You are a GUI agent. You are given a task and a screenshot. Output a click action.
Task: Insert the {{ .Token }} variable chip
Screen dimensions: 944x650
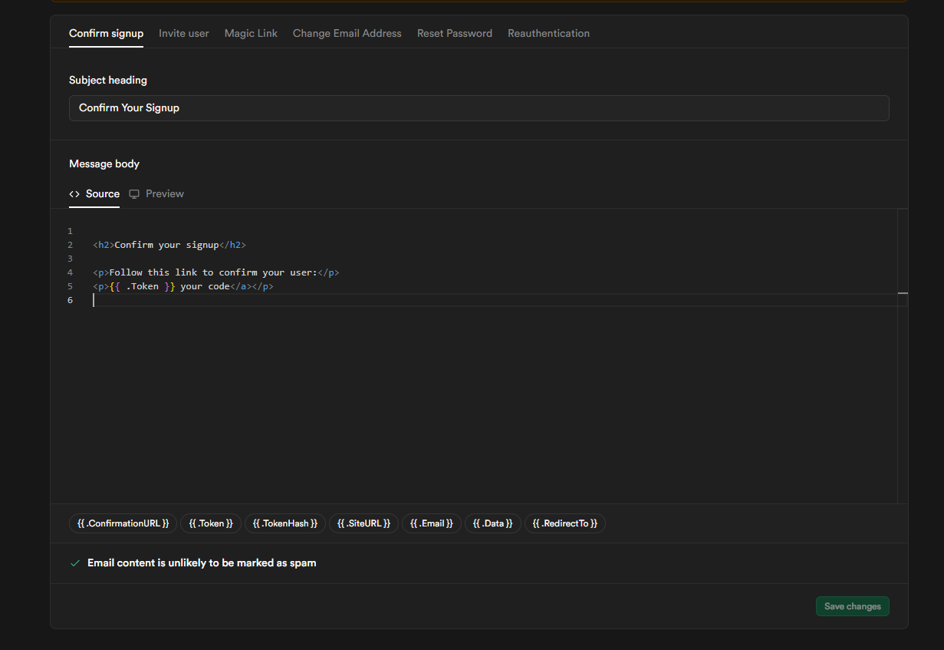211,523
